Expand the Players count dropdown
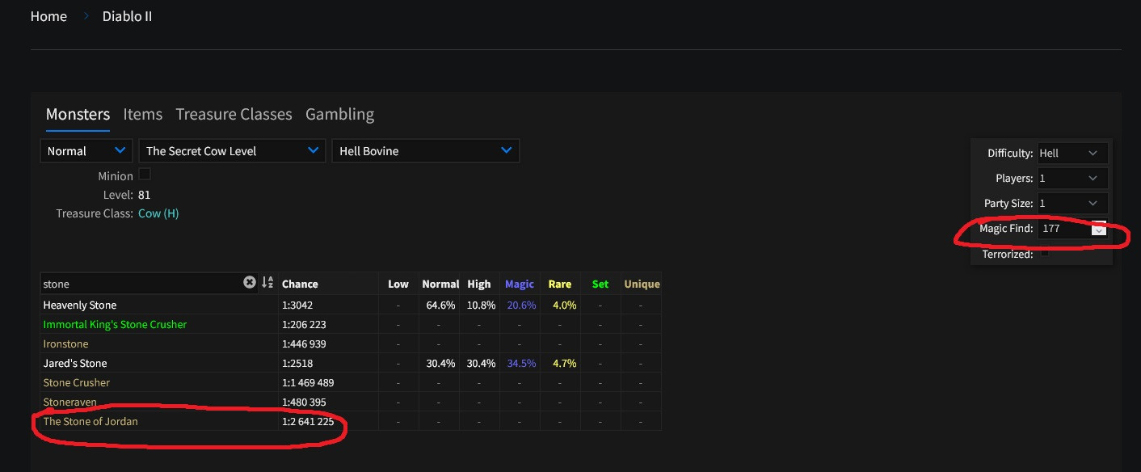1141x472 pixels. [1072, 178]
